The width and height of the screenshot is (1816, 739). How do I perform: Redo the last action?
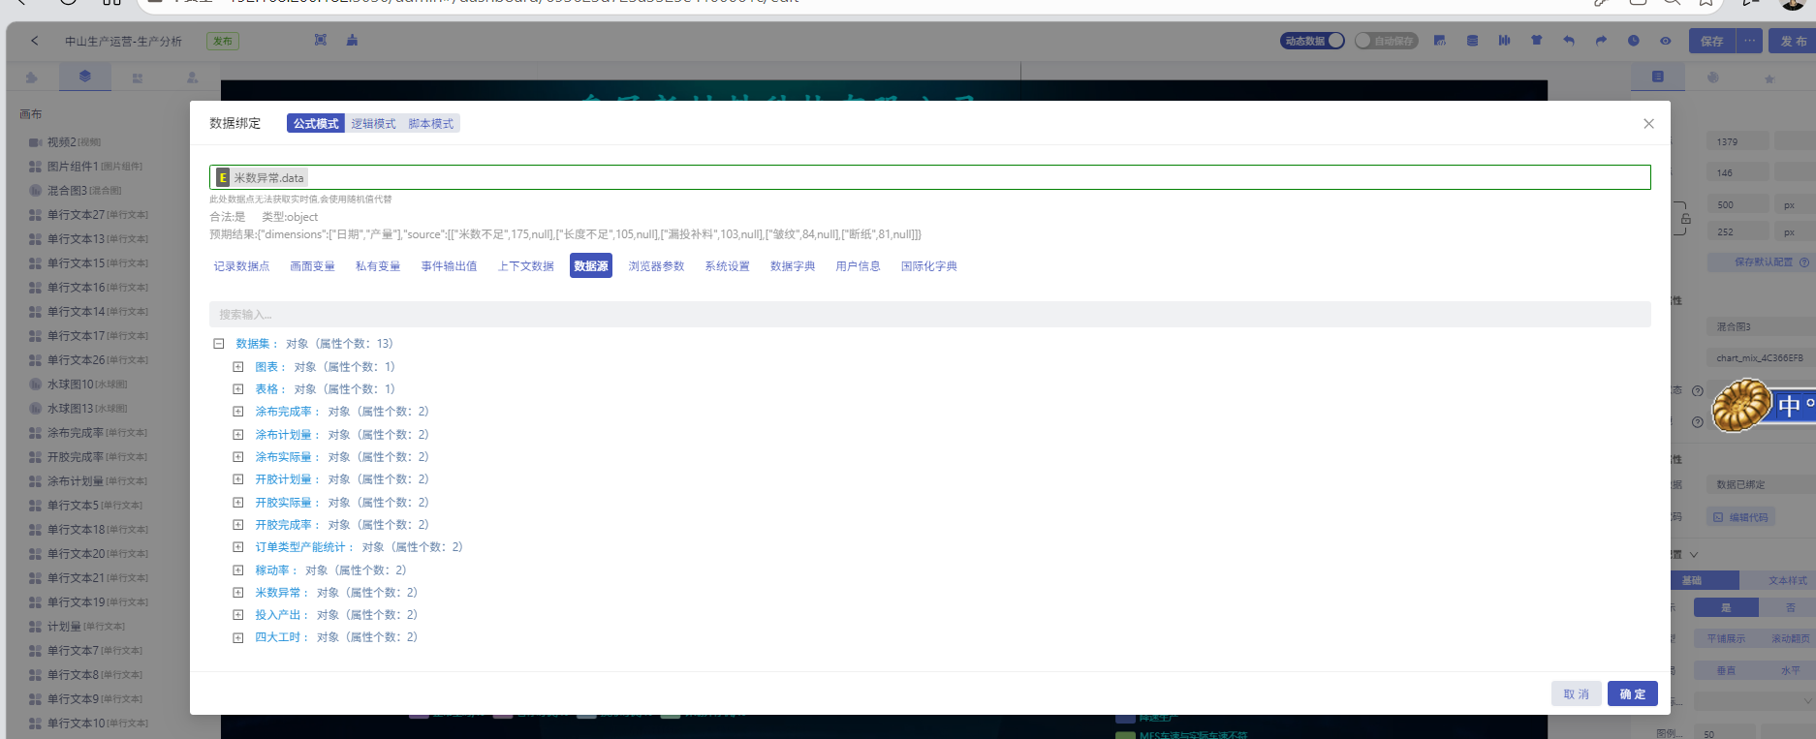pos(1601,41)
